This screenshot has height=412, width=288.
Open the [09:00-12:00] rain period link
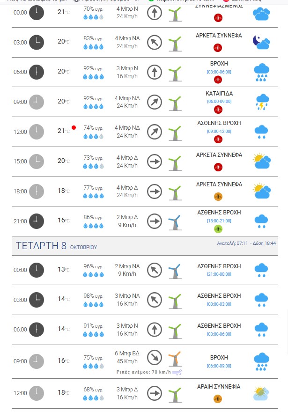(x=219, y=131)
